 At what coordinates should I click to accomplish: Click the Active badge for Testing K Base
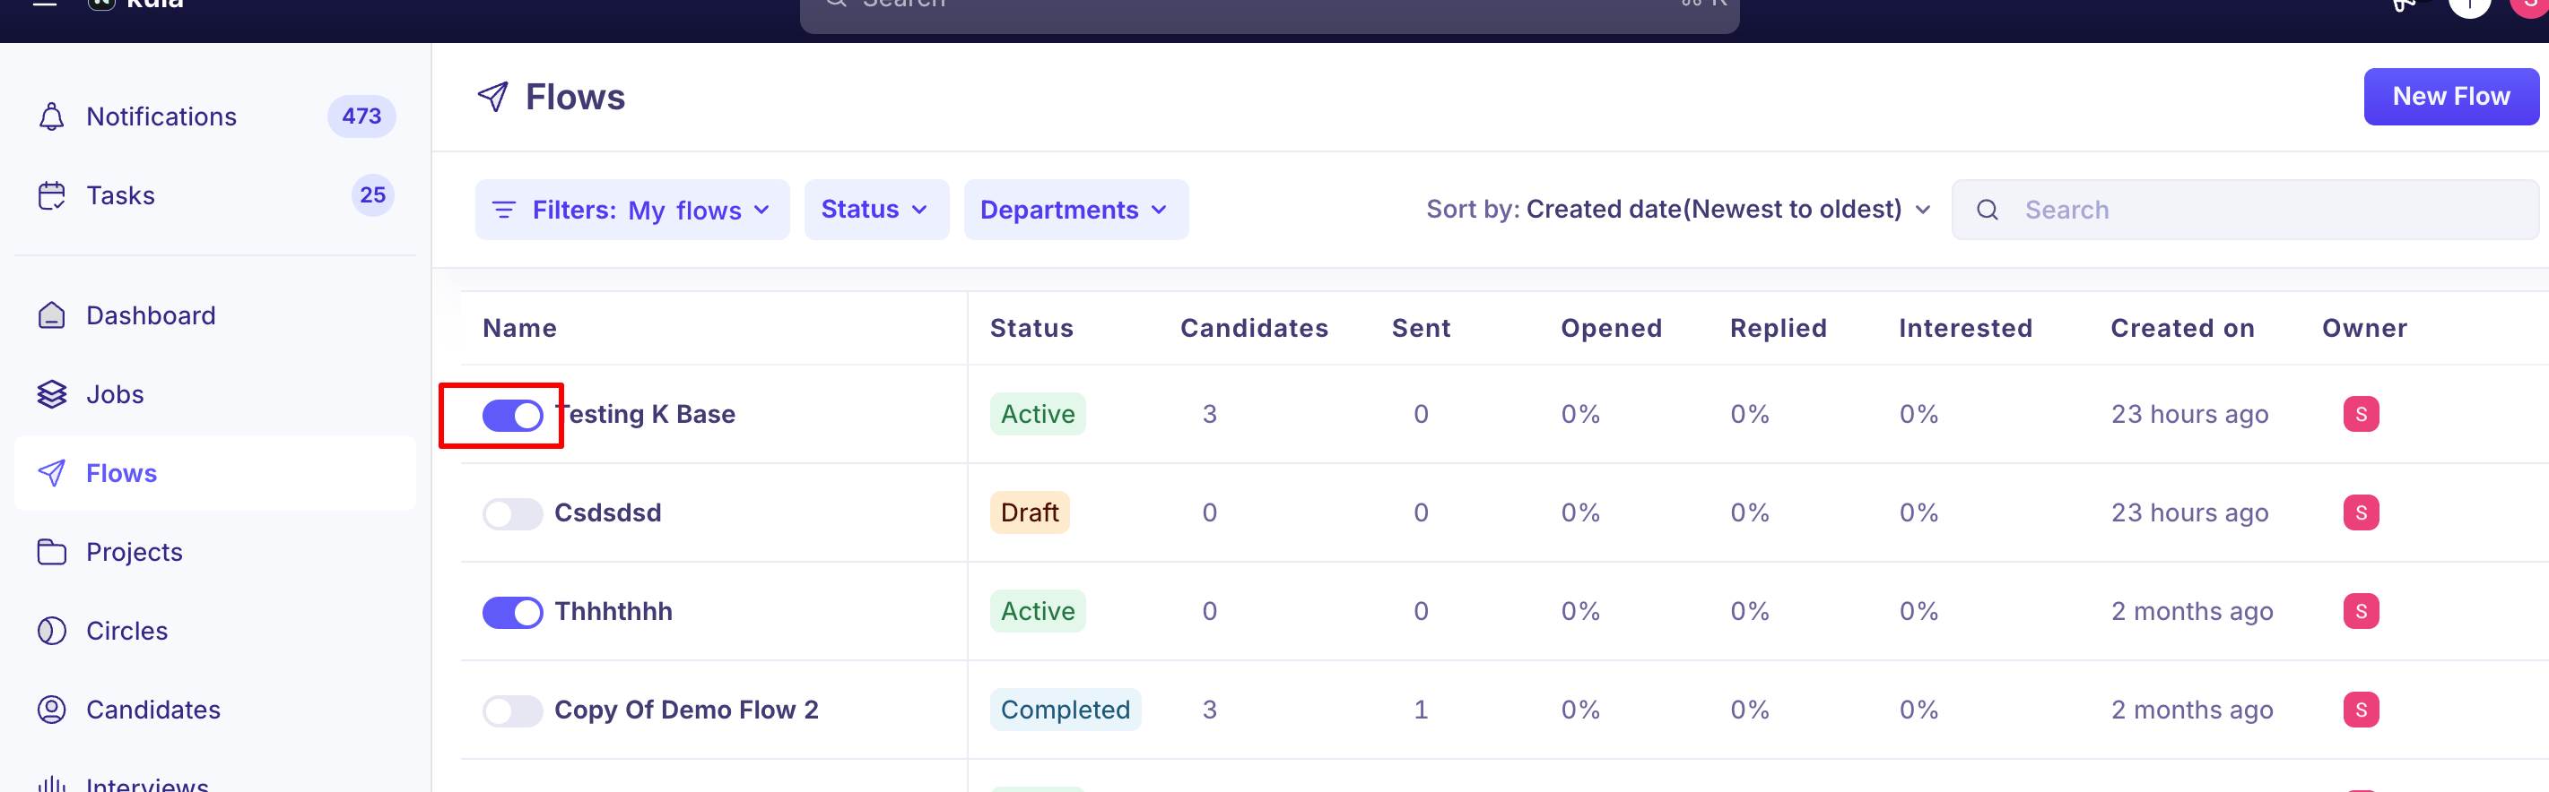[x=1037, y=414]
